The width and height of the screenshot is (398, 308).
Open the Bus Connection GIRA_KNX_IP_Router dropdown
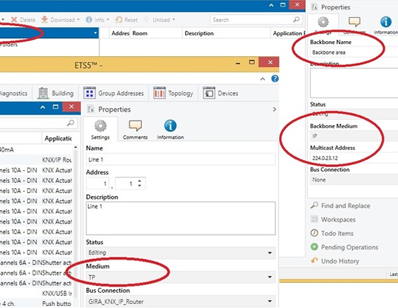click(181, 301)
